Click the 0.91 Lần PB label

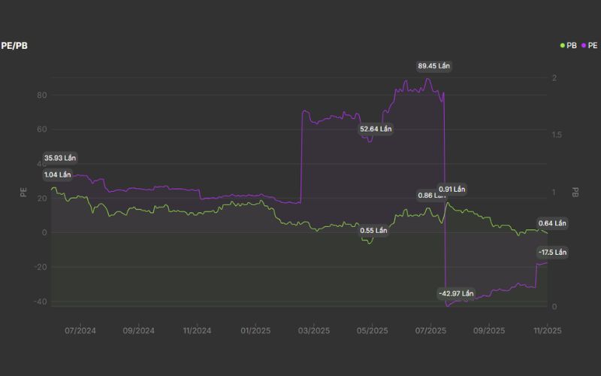tap(452, 189)
